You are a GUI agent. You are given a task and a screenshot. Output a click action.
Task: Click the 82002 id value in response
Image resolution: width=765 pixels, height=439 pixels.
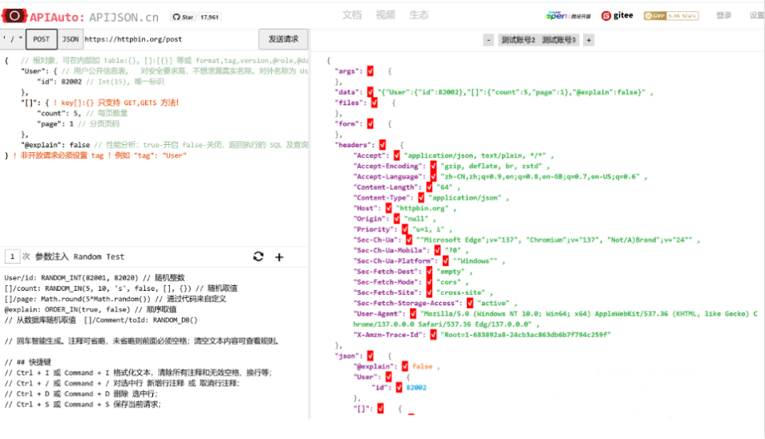pyautogui.click(x=416, y=388)
